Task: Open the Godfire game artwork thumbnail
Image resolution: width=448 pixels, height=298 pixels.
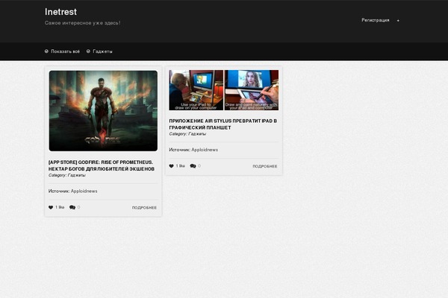Action: [103, 111]
